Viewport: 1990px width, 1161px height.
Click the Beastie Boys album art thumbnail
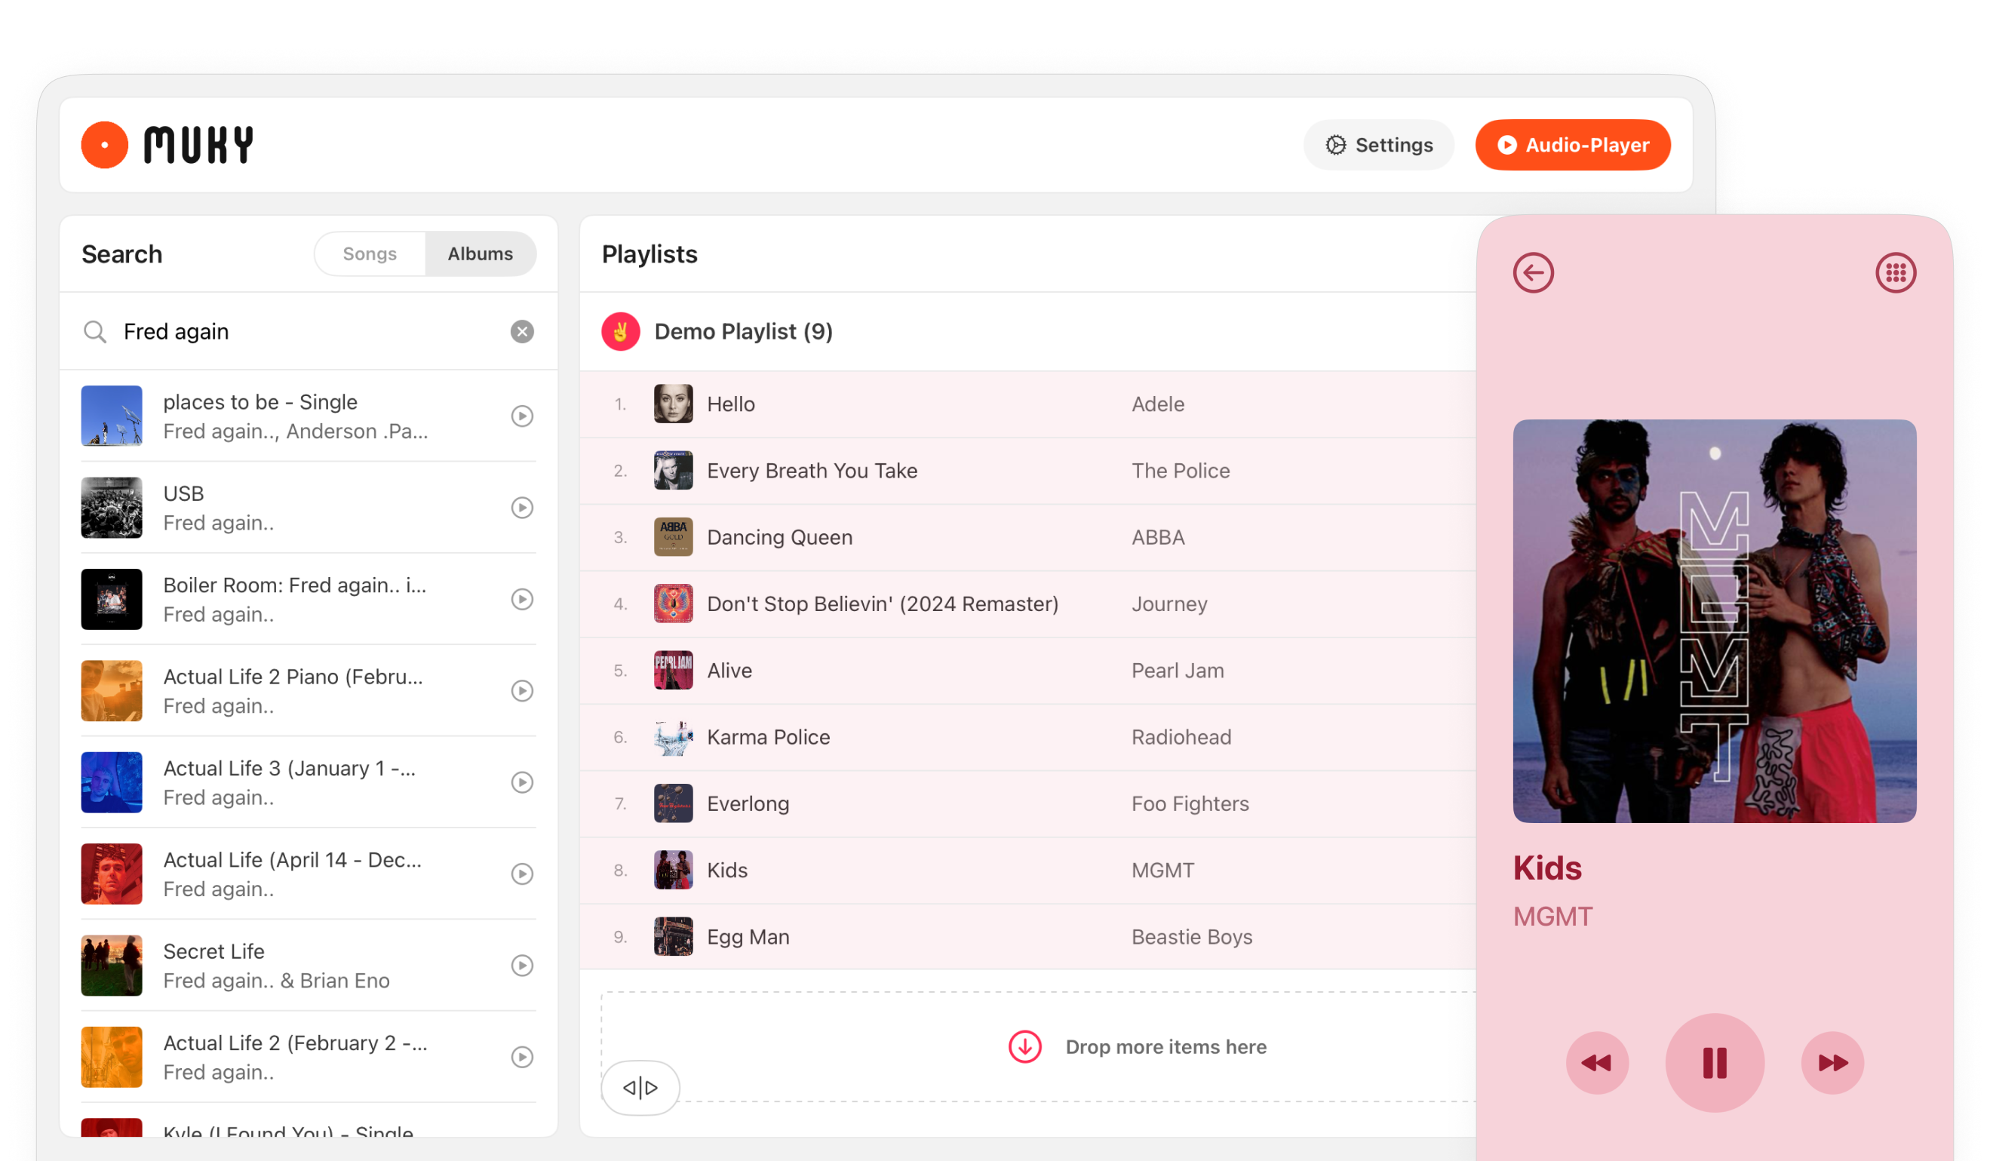click(x=674, y=937)
